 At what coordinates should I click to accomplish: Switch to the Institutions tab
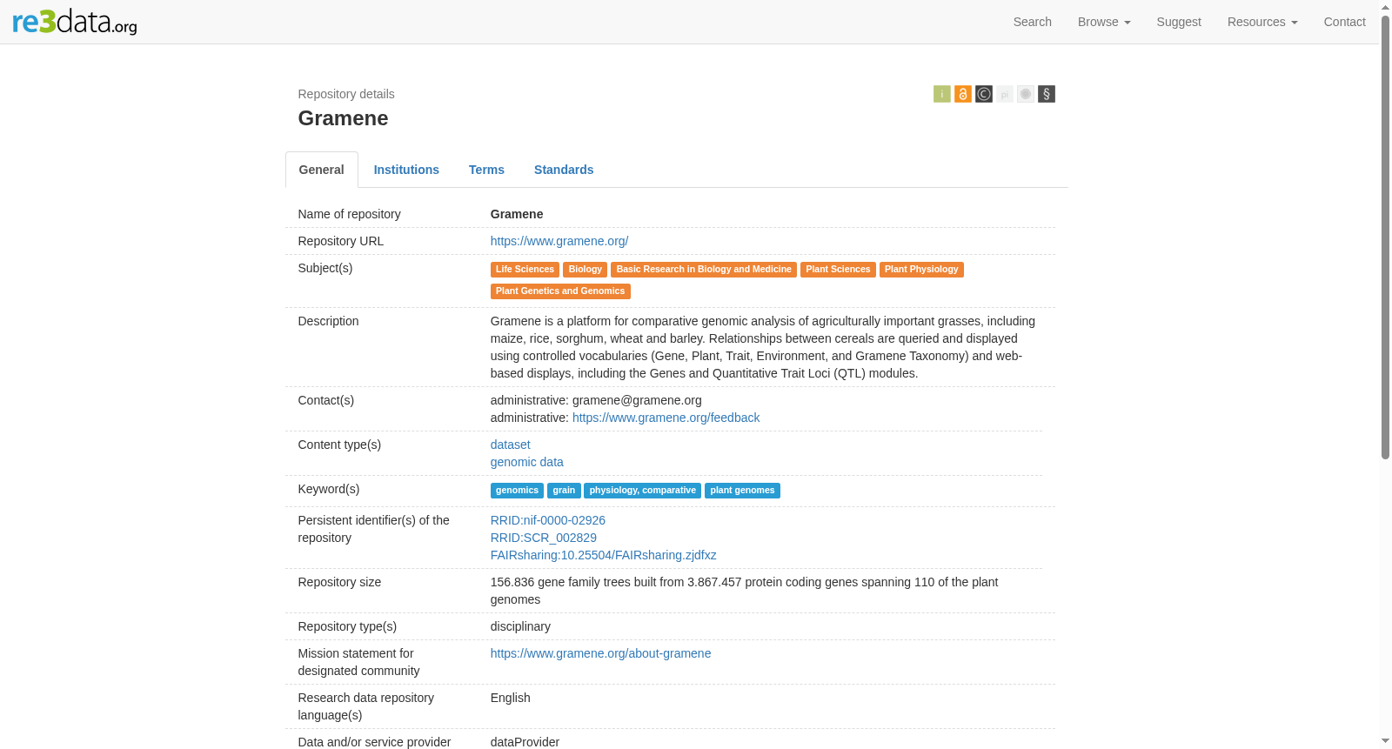[x=406, y=170]
